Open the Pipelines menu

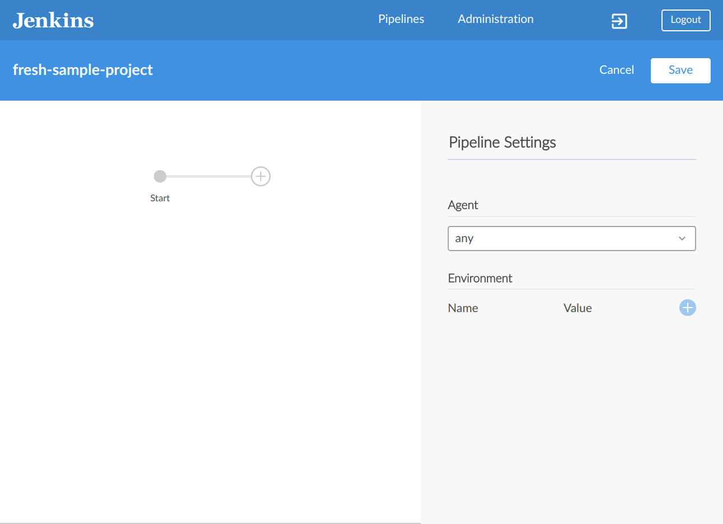pyautogui.click(x=401, y=19)
